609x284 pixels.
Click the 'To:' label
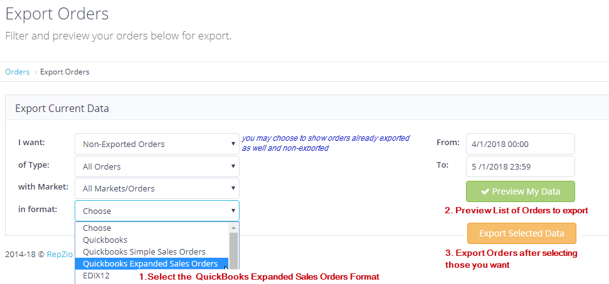pos(442,165)
